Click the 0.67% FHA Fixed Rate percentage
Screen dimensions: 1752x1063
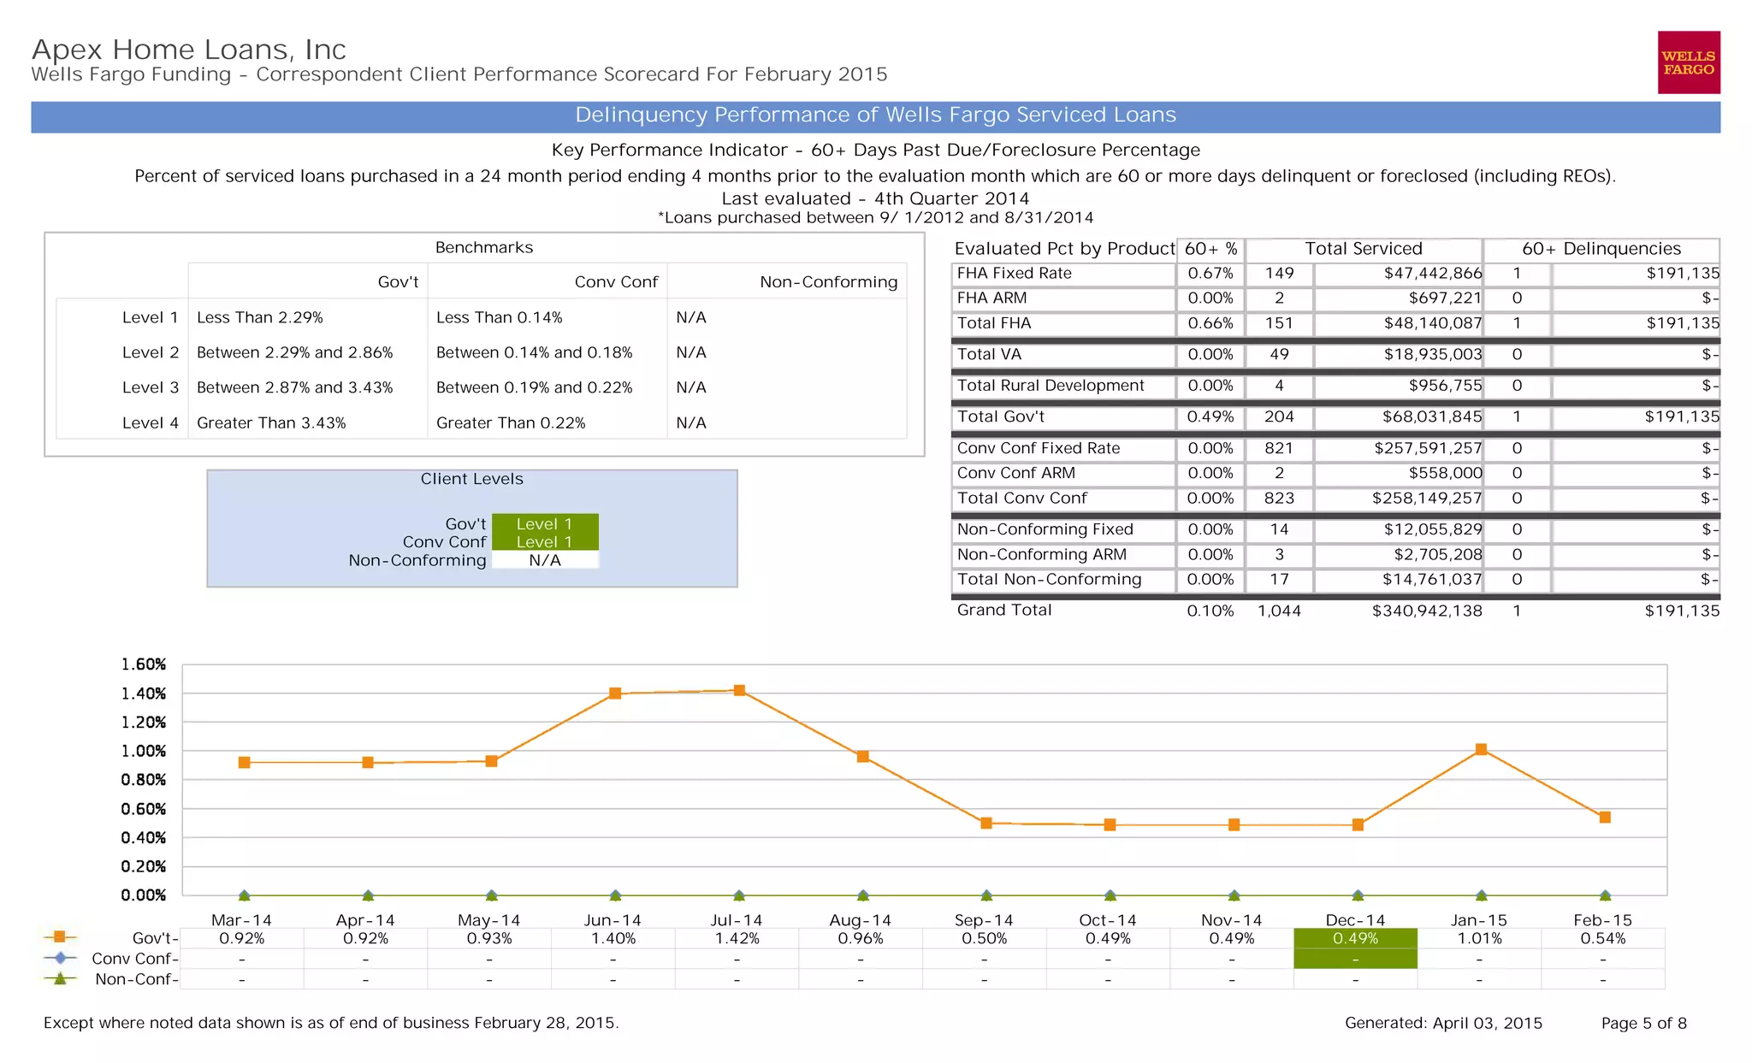click(x=1210, y=274)
